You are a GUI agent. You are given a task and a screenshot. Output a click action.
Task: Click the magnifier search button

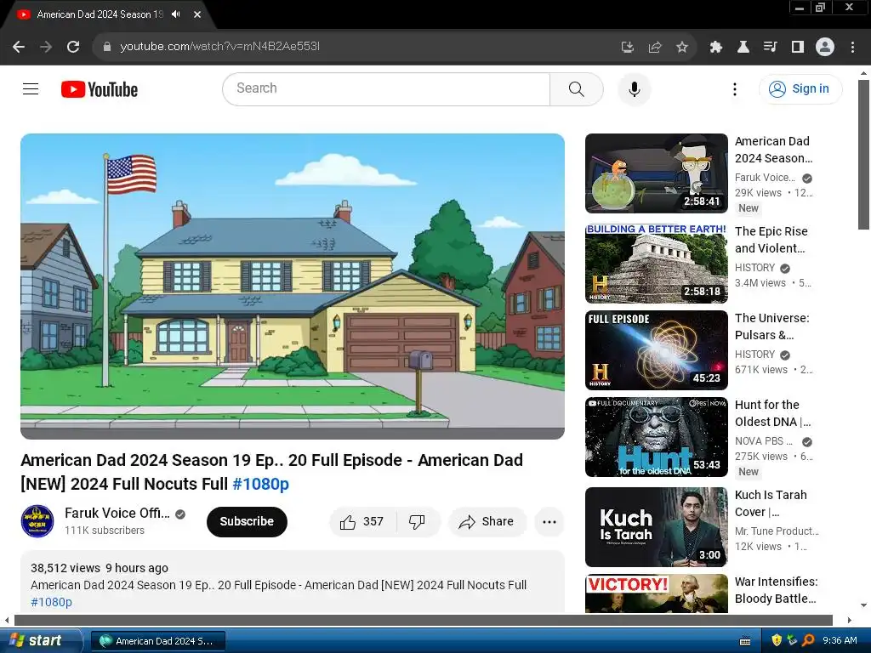click(x=577, y=88)
